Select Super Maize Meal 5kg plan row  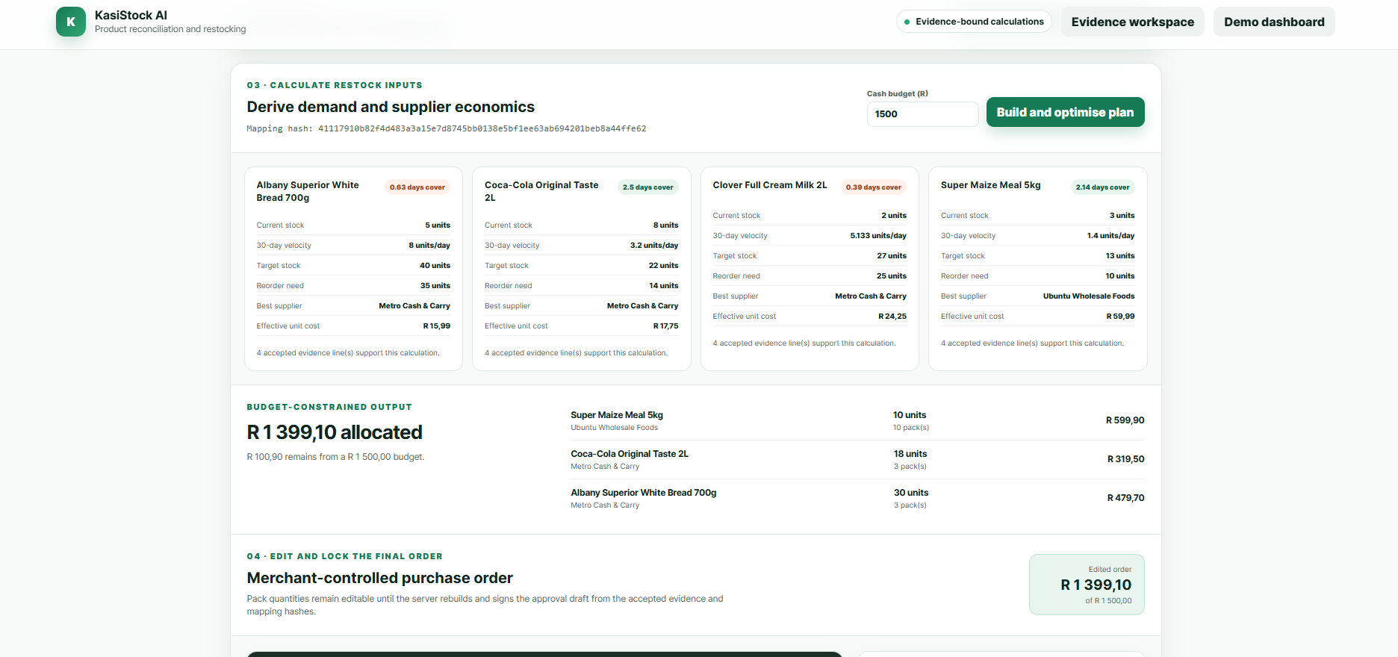[857, 420]
